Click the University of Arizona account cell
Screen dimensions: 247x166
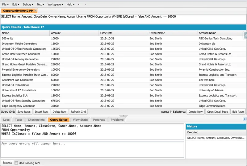[221, 90]
